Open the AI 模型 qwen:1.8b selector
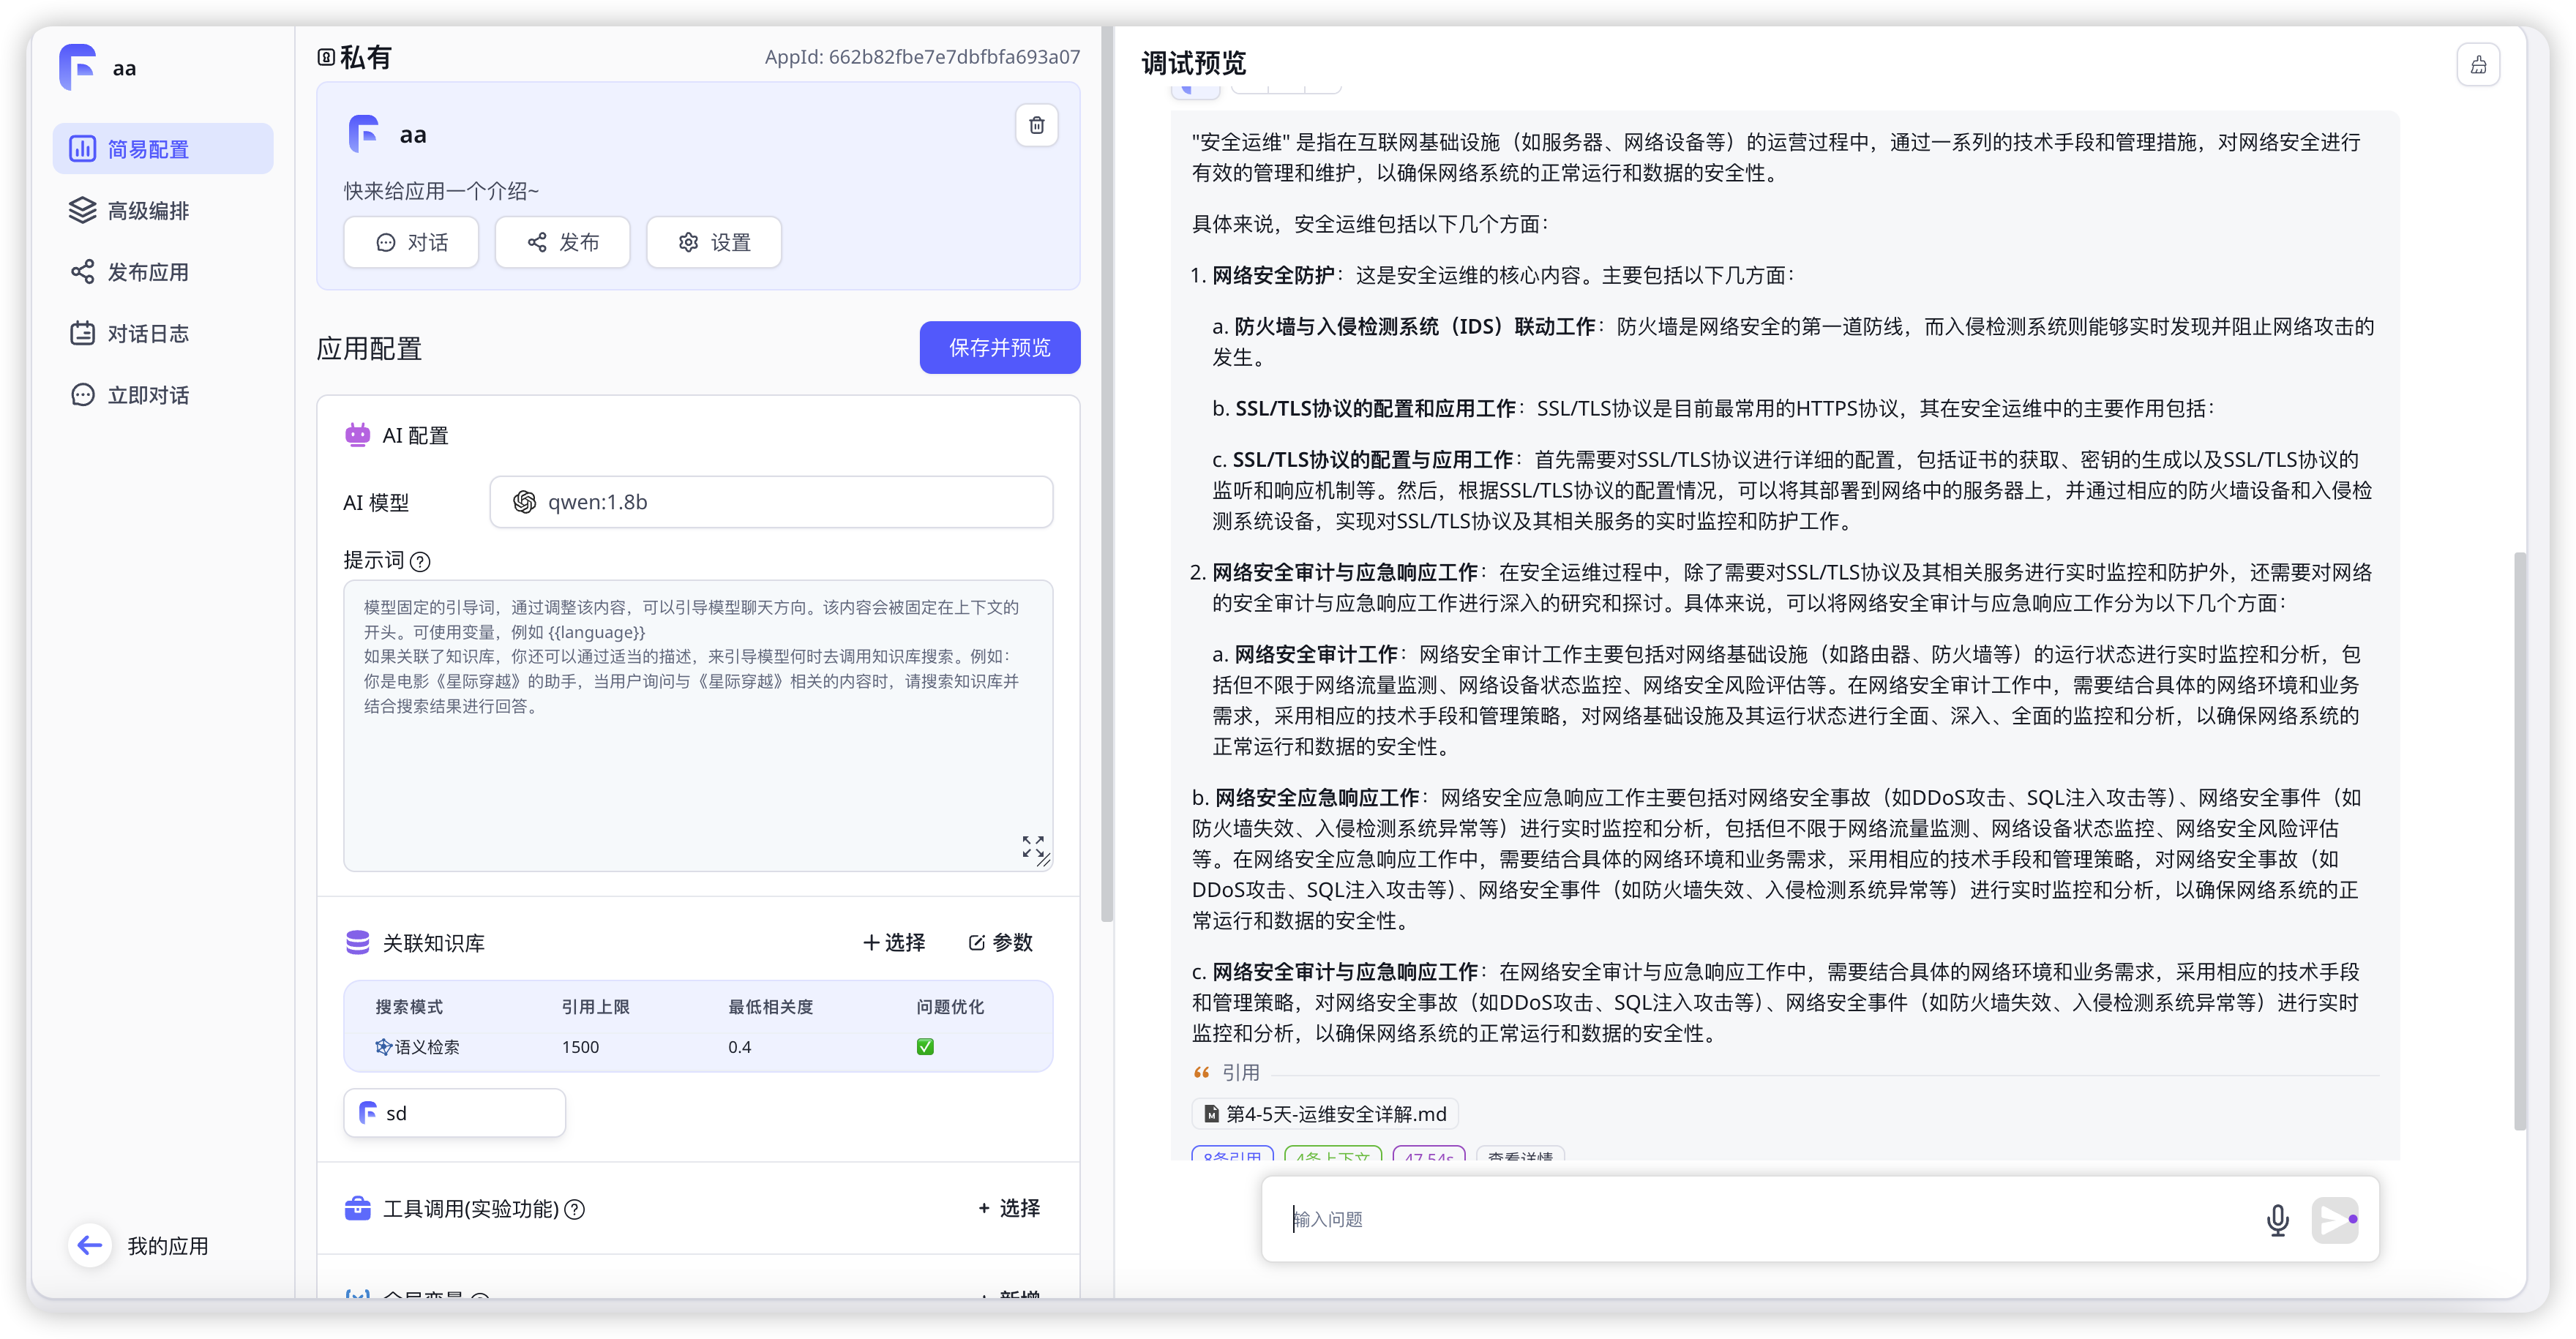2576x1339 pixels. pos(771,502)
